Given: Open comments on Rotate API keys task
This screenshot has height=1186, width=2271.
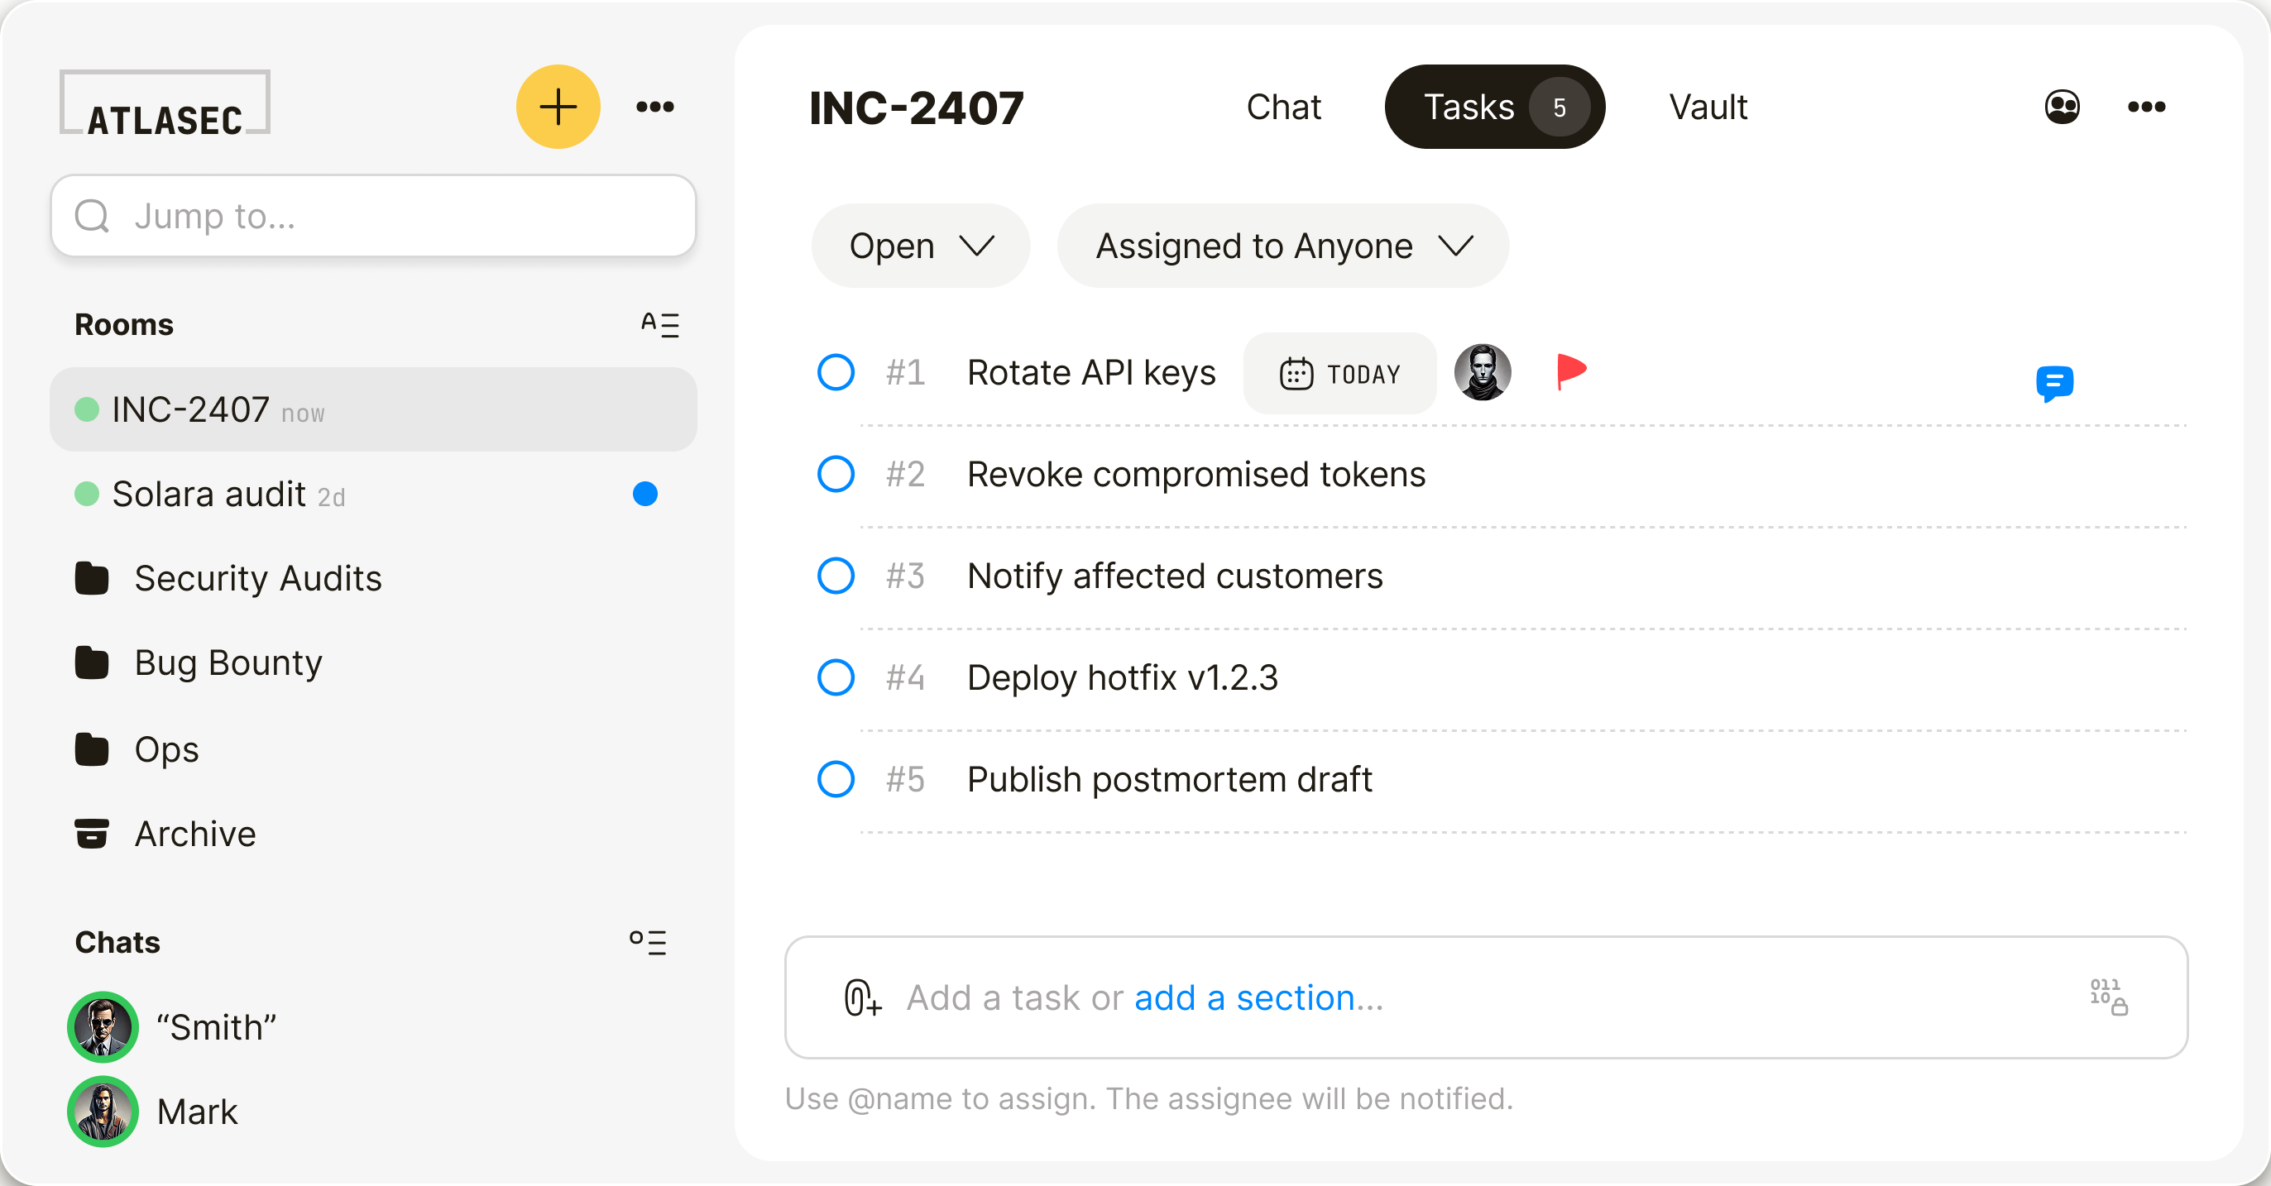Looking at the screenshot, I should tap(2055, 385).
